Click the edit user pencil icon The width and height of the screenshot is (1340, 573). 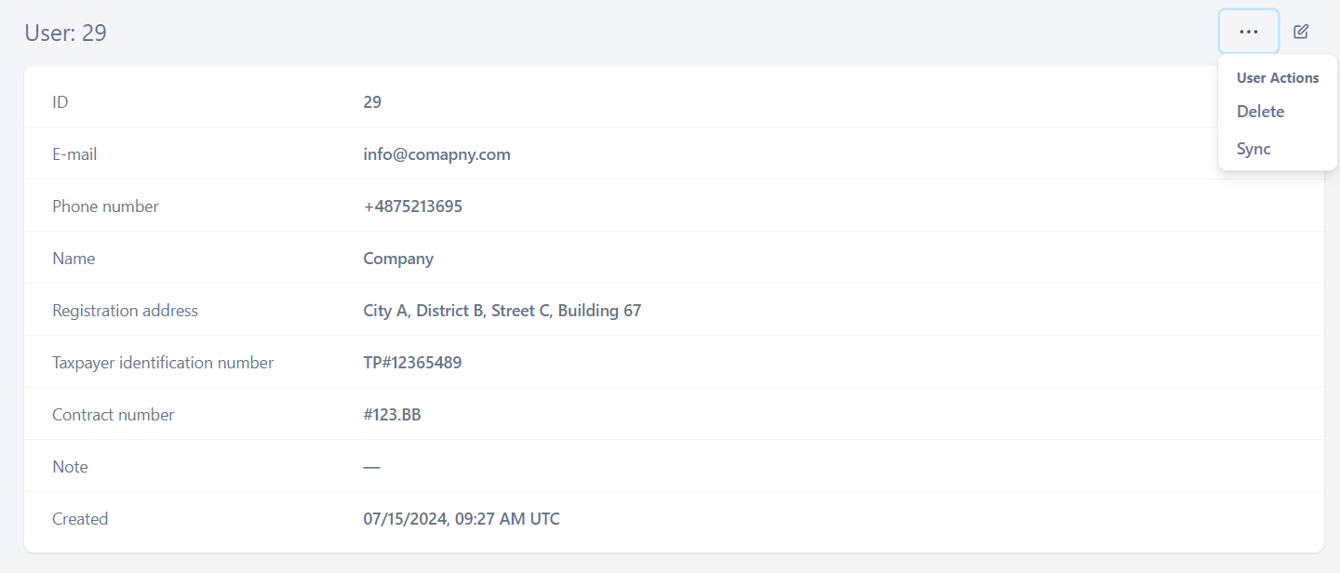click(x=1301, y=32)
